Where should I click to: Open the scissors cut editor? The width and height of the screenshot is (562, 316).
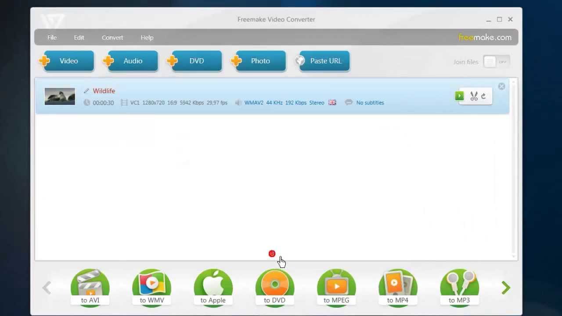(x=474, y=96)
